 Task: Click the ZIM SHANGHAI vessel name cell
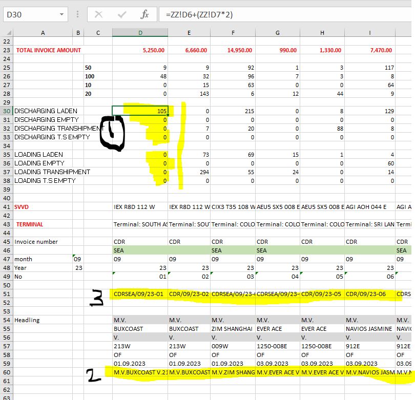232,329
